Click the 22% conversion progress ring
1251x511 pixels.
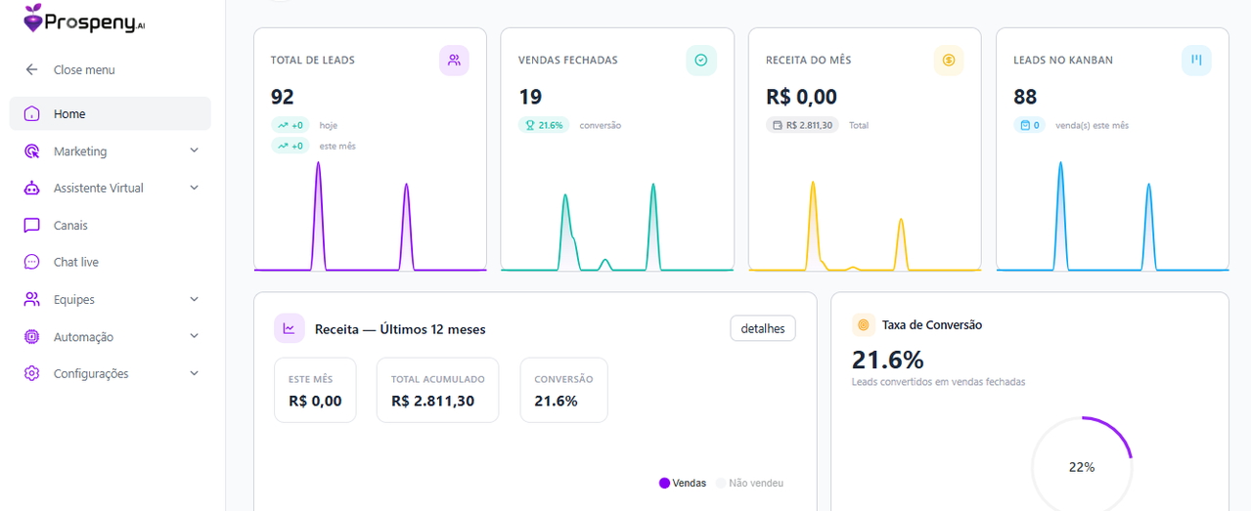point(1082,466)
